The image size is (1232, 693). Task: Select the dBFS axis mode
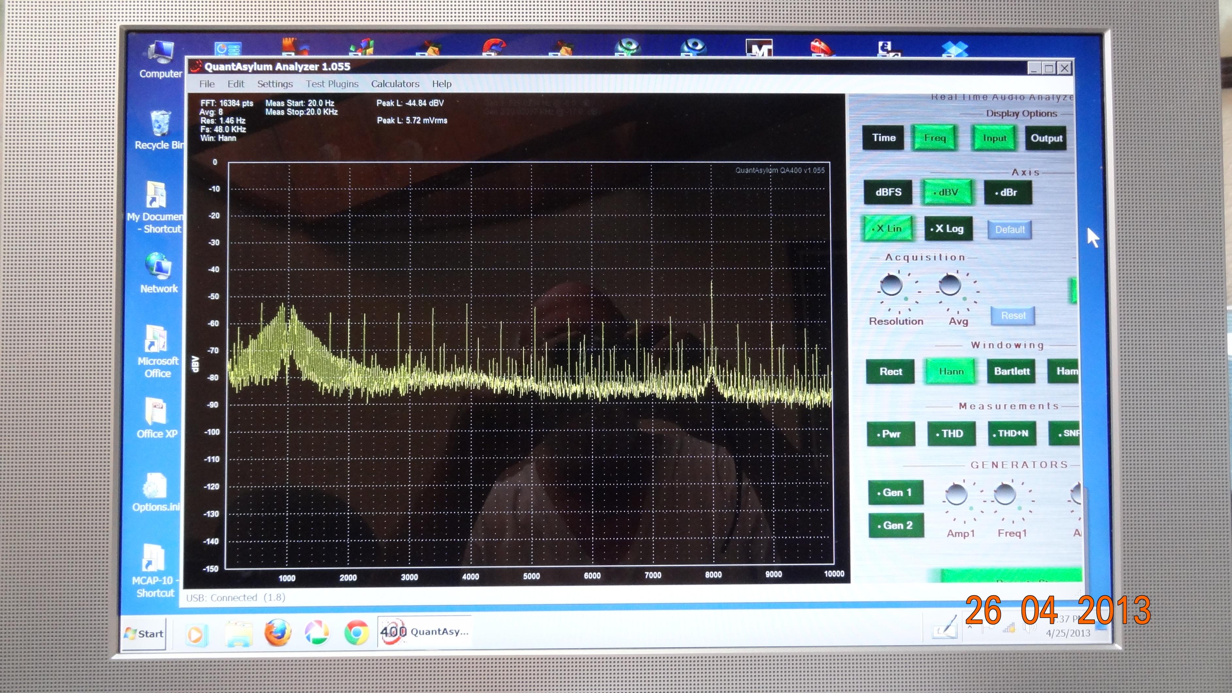click(888, 192)
